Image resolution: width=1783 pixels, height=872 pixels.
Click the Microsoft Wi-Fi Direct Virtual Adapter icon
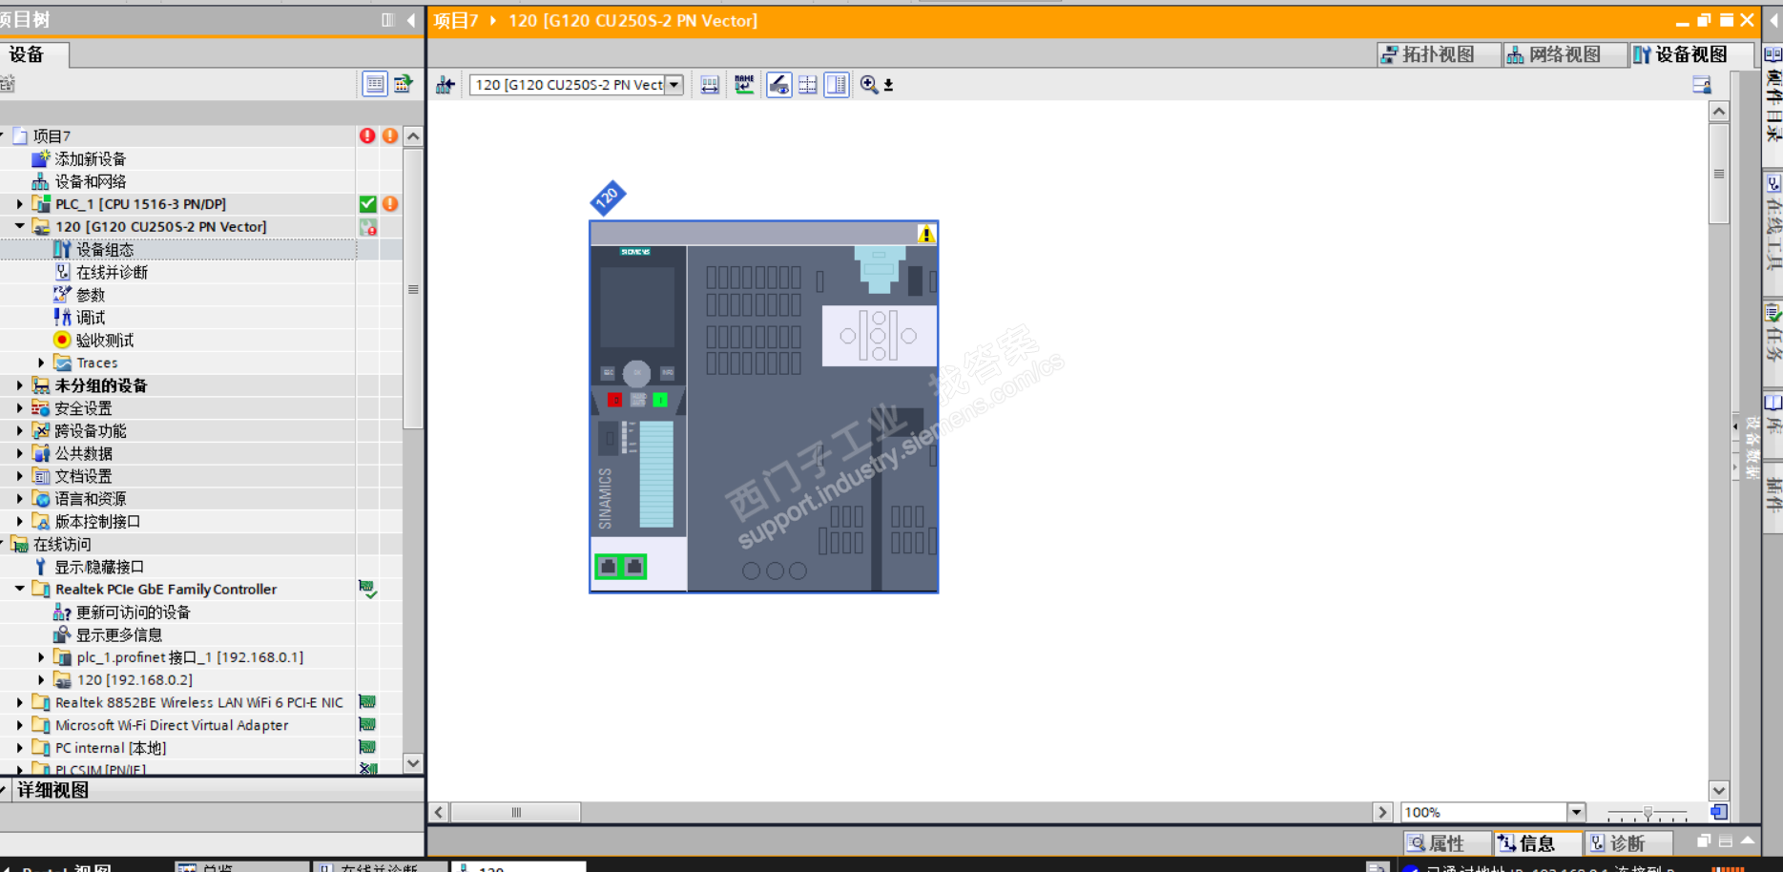point(41,726)
